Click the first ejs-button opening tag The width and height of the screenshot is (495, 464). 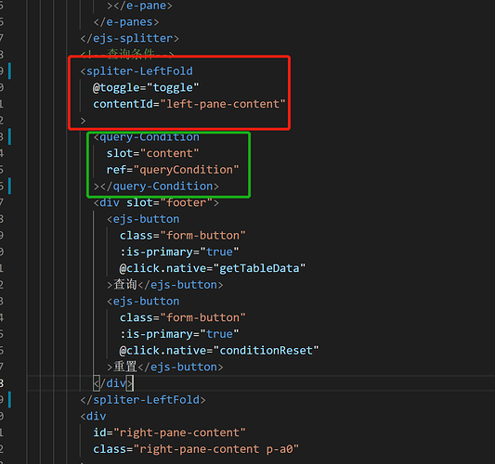pos(143,219)
